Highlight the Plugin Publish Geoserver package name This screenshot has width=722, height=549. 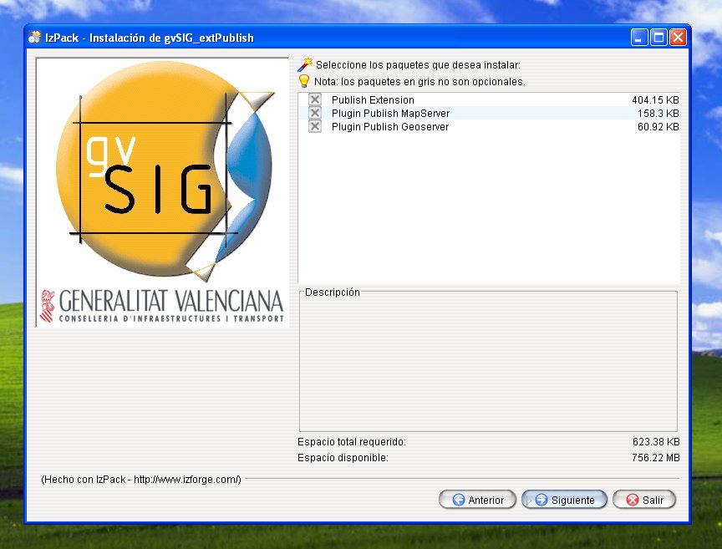pos(390,126)
